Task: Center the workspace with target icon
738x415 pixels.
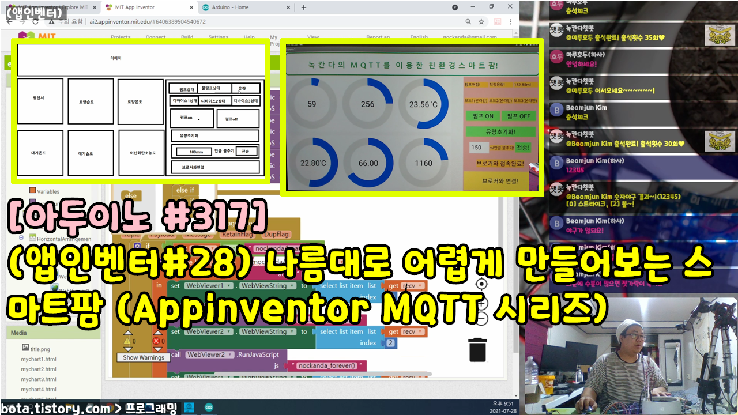Action: click(x=482, y=284)
